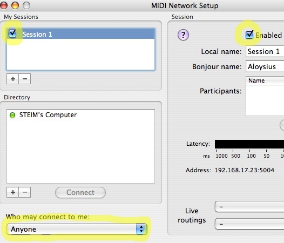The height and width of the screenshot is (243, 284).
Task: Toggle the Enabled checkbox for the session
Action: click(x=249, y=35)
